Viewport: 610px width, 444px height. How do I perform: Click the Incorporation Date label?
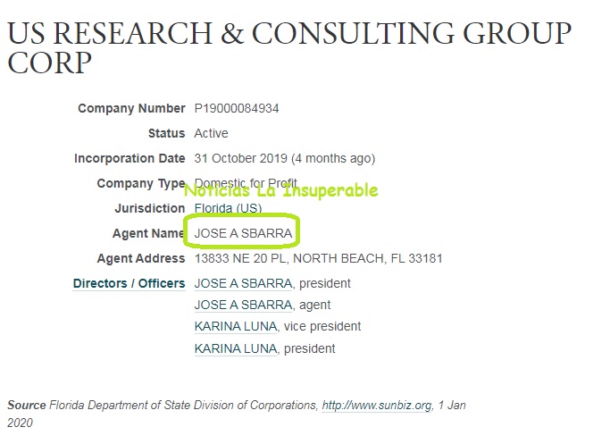(x=130, y=158)
